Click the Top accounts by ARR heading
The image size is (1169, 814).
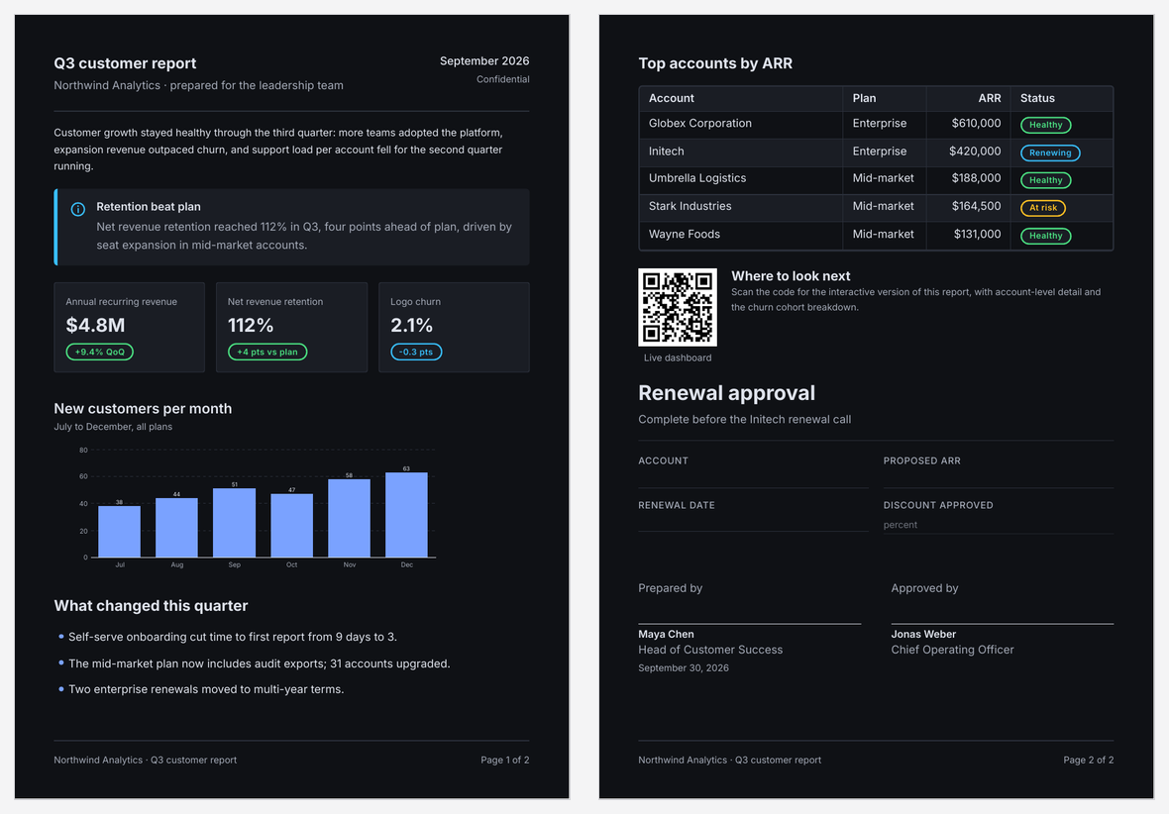point(715,63)
